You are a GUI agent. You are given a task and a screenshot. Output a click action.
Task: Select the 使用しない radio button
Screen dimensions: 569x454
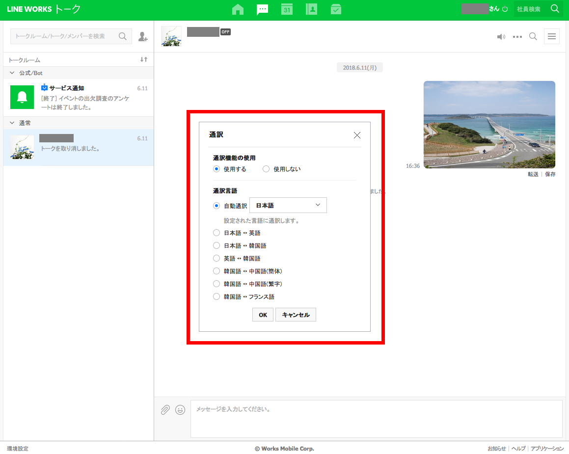(x=266, y=169)
